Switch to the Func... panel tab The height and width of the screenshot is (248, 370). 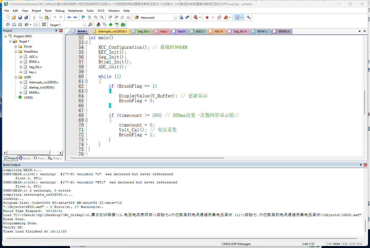(x=40, y=158)
